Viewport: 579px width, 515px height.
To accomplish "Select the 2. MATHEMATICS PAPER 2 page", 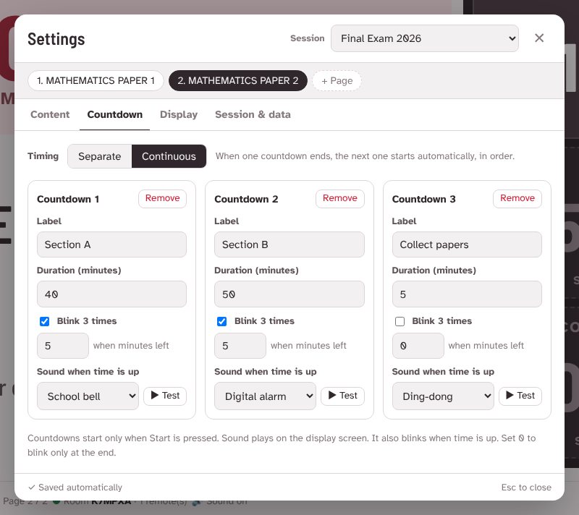I will click(x=238, y=80).
